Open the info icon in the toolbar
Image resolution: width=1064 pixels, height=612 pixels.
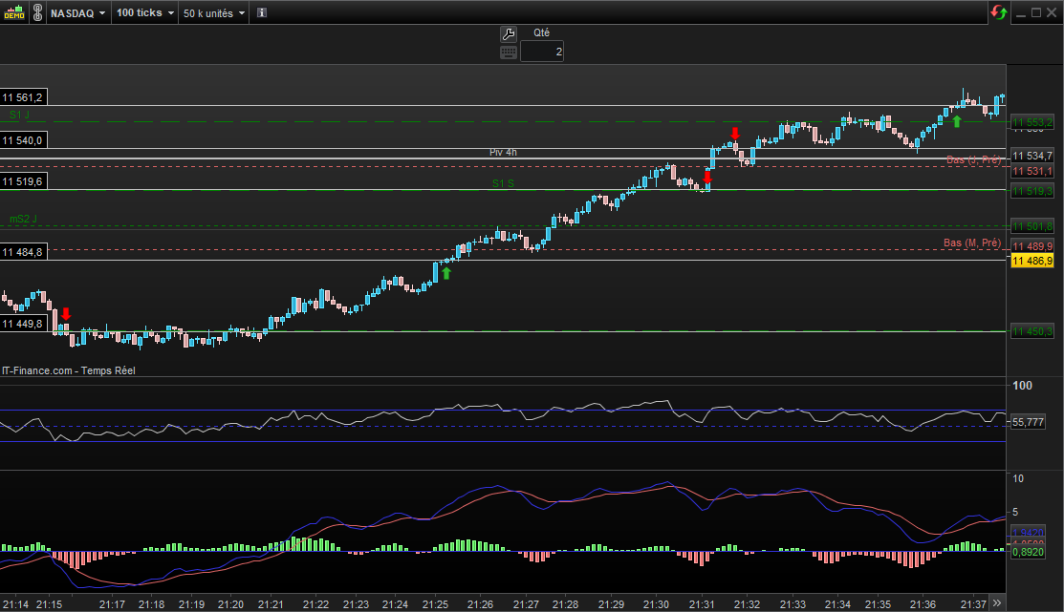point(262,13)
